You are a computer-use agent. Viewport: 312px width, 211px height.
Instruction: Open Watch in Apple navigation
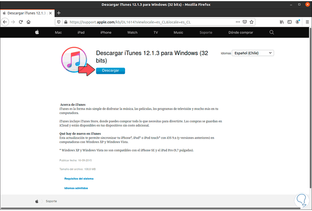click(x=132, y=32)
